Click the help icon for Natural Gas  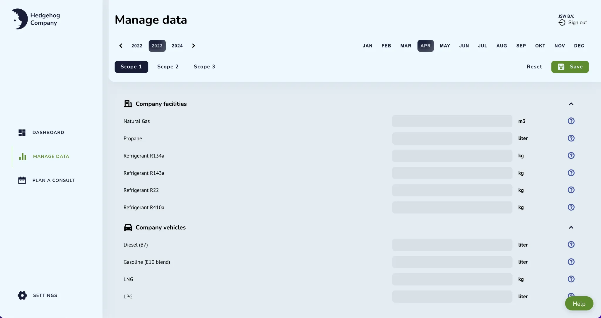pyautogui.click(x=571, y=121)
